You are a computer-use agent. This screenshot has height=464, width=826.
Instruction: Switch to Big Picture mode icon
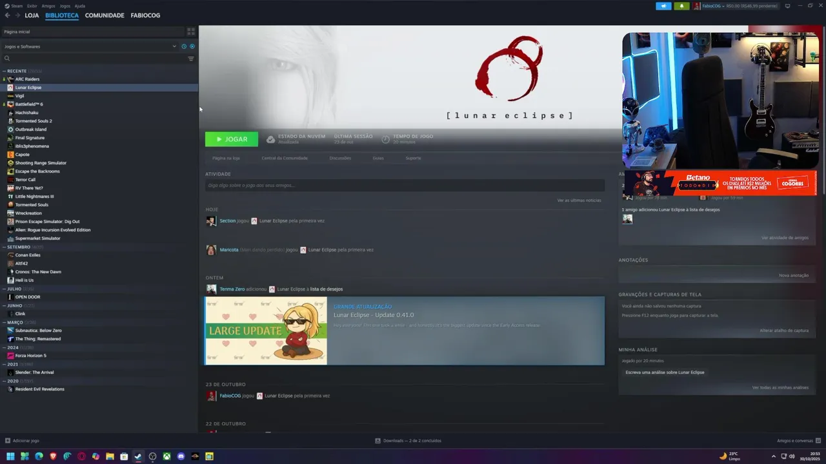[787, 6]
